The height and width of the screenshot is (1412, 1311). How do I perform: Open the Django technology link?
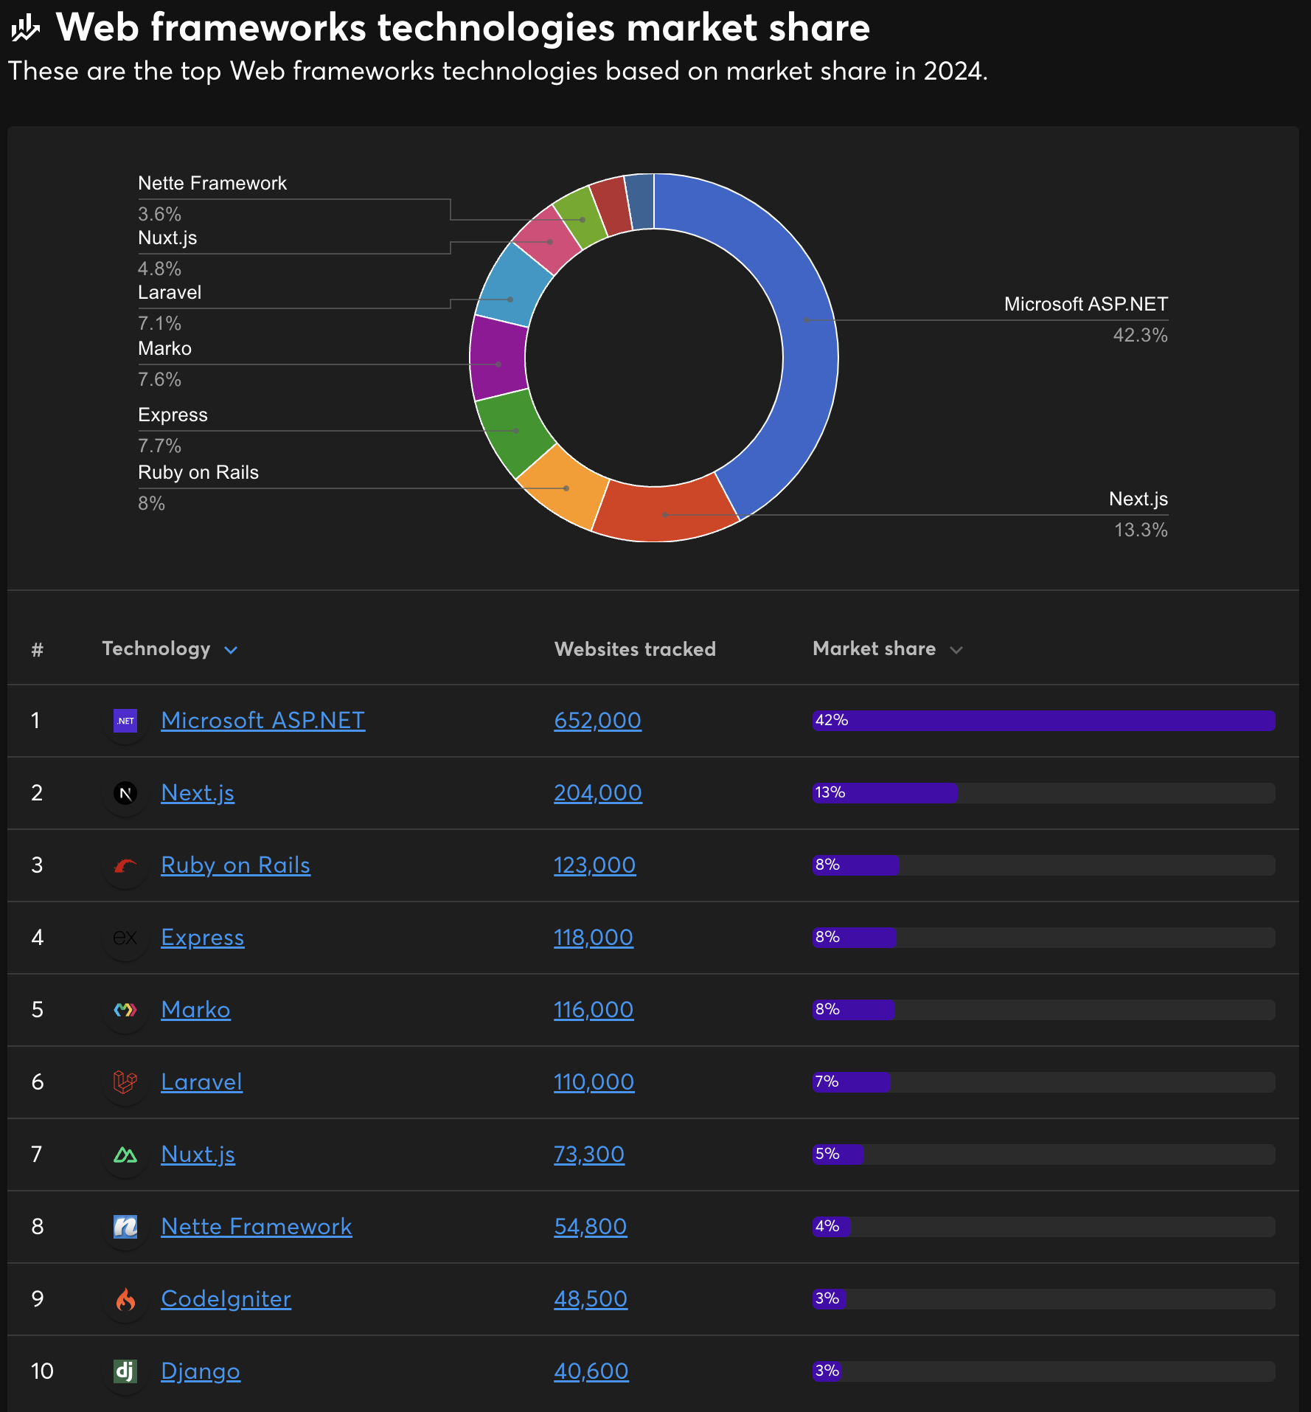[x=201, y=1371]
